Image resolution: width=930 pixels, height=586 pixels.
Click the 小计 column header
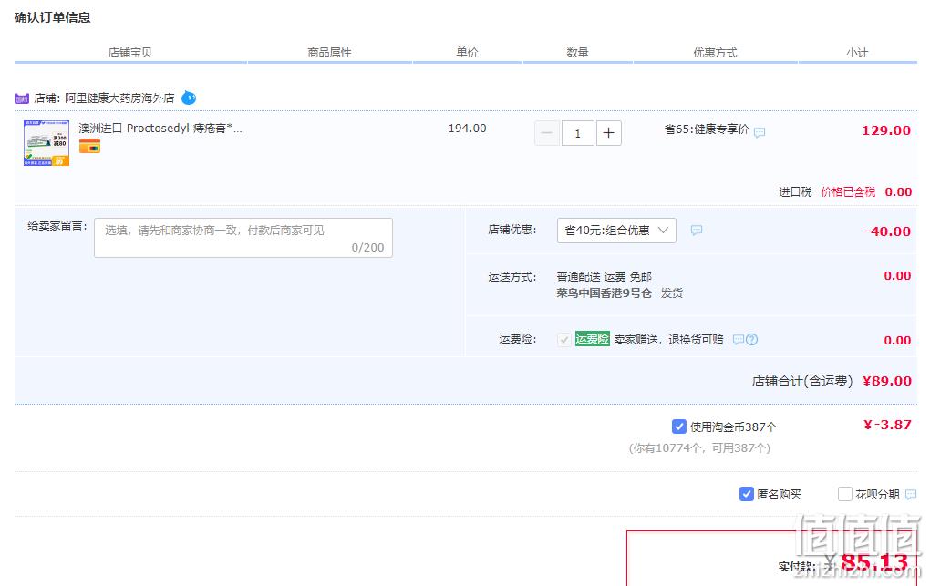pos(857,53)
